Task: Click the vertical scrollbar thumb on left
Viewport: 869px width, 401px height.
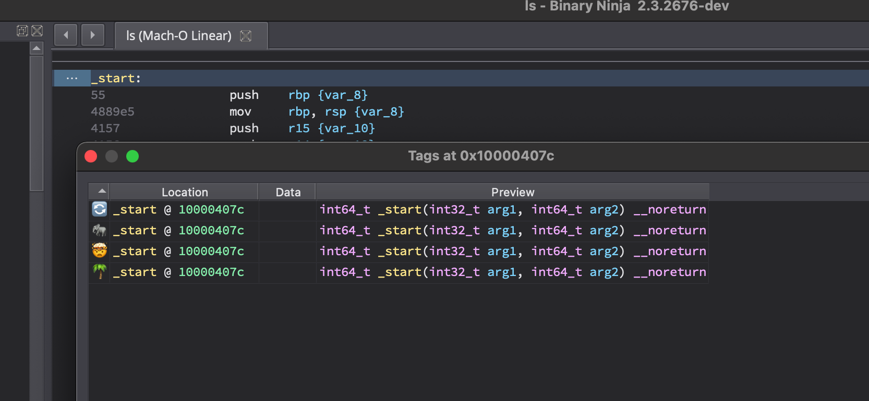Action: coord(37,123)
